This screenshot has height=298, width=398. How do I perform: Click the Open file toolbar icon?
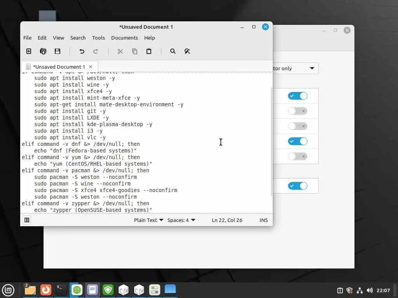tap(43, 51)
